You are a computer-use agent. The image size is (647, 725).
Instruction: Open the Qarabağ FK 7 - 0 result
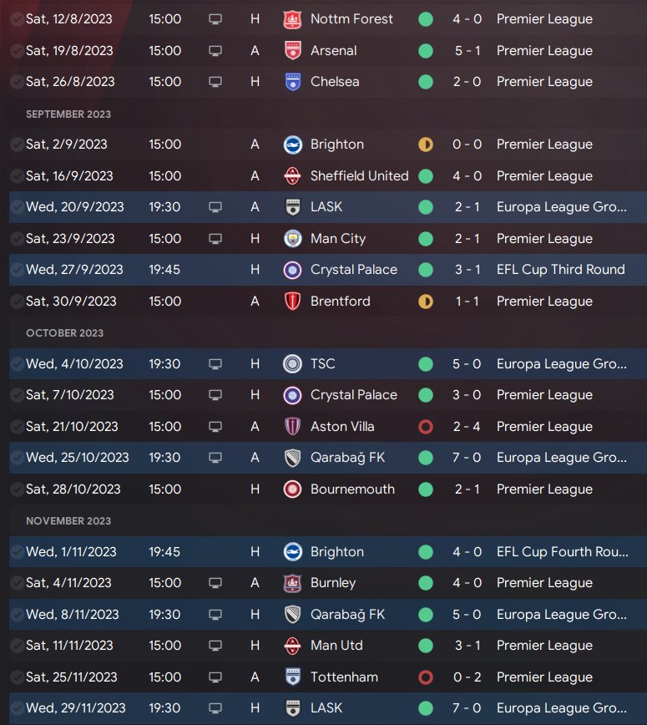(x=467, y=457)
